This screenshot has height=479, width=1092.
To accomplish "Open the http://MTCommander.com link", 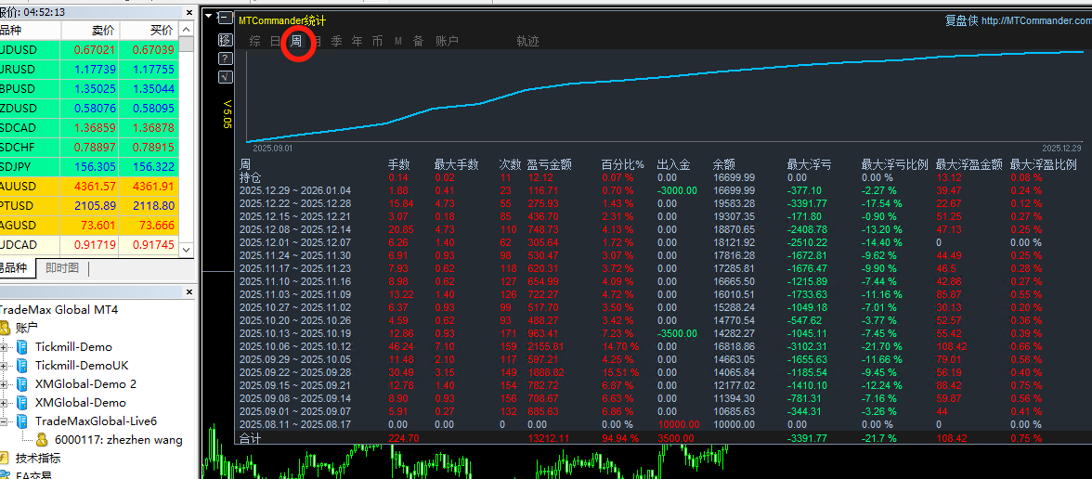I will coord(1036,20).
